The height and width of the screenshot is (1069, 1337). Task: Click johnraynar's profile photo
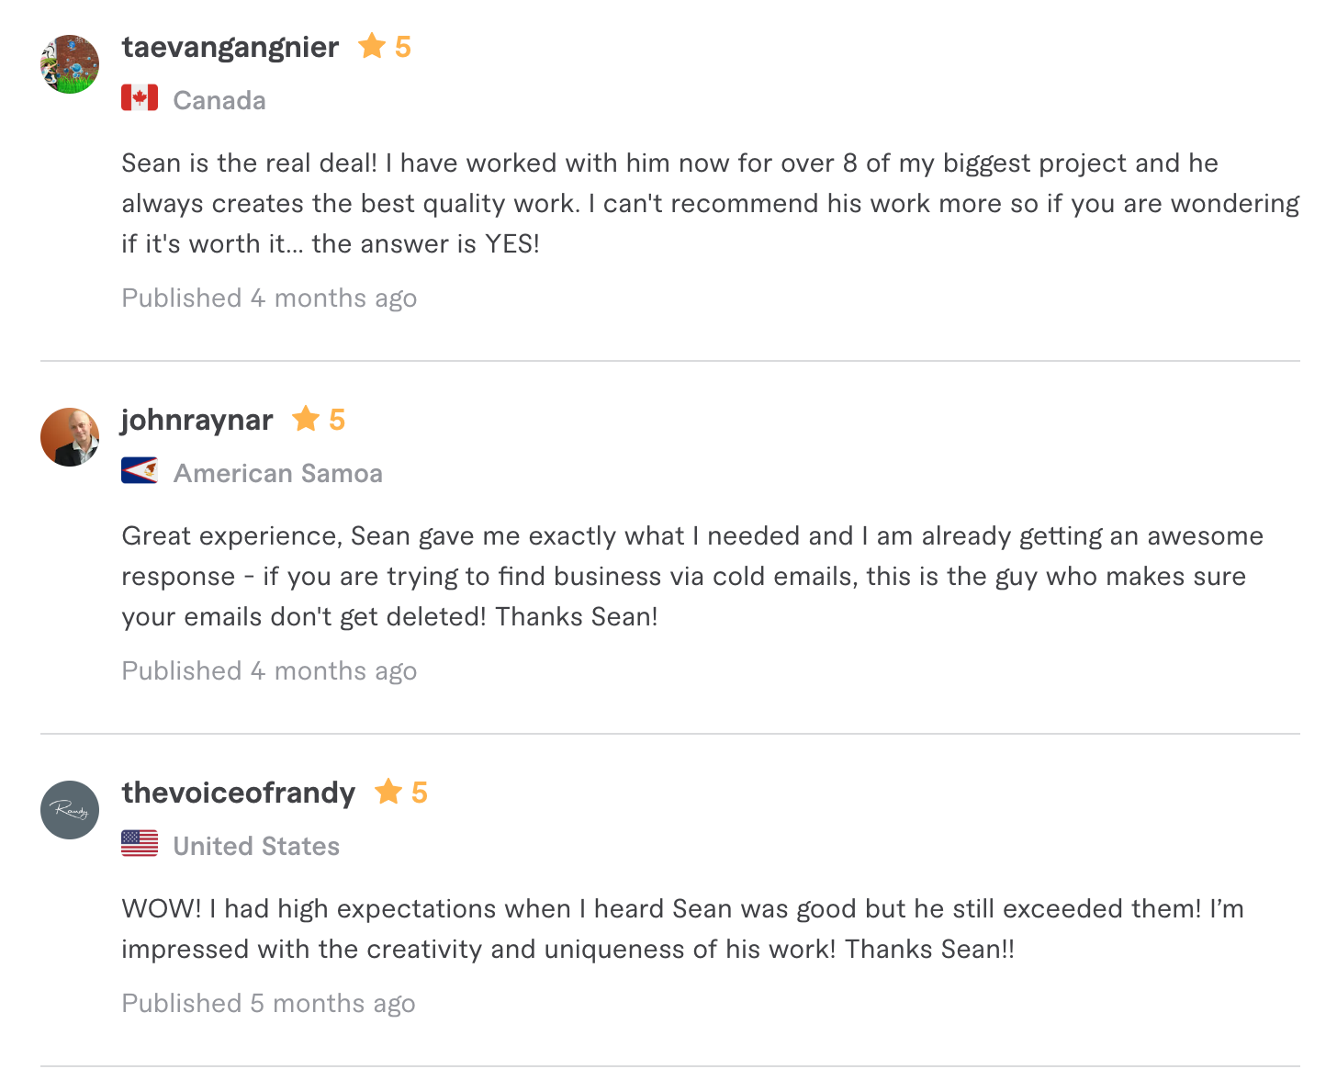tap(70, 437)
